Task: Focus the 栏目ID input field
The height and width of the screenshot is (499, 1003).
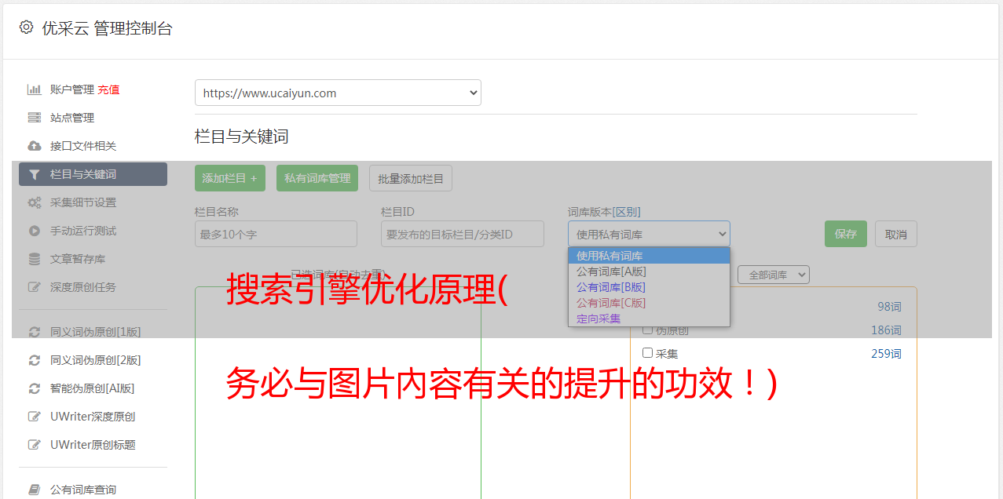Action: coord(463,234)
